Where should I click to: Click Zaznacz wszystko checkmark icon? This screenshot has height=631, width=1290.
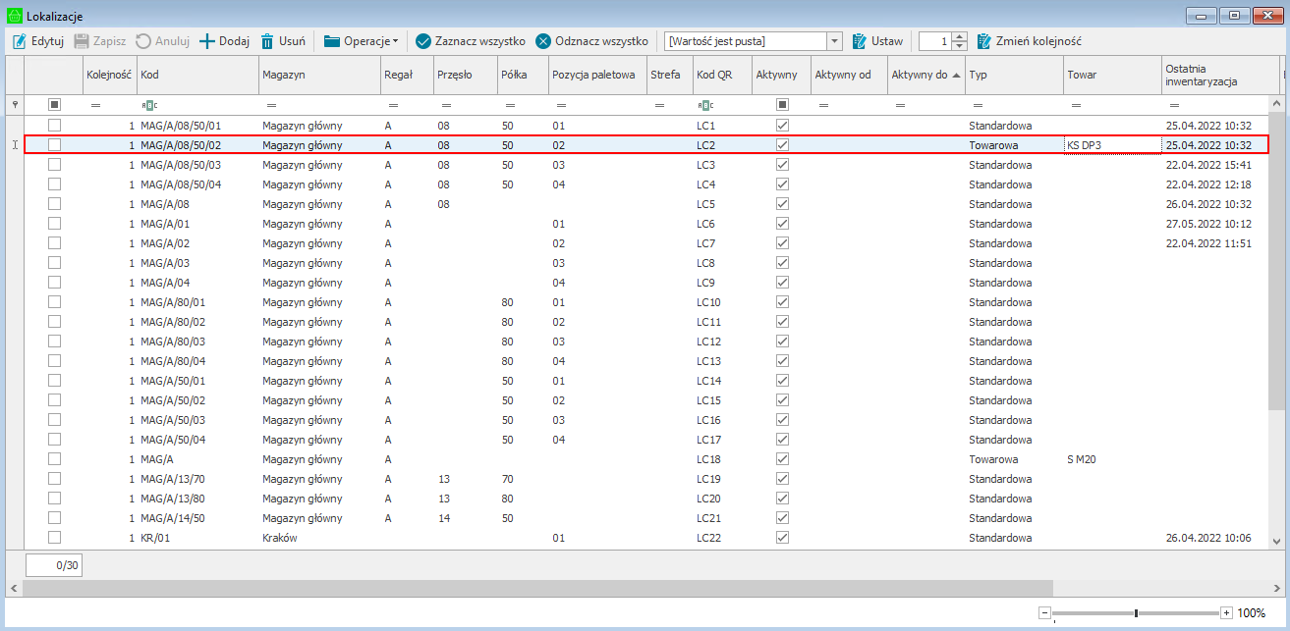[x=423, y=41]
